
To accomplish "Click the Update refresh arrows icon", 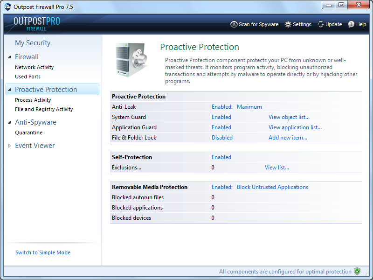I will pyautogui.click(x=321, y=24).
